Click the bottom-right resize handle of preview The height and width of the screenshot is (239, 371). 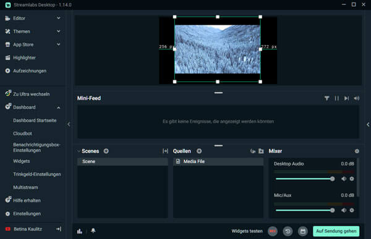tap(260, 82)
